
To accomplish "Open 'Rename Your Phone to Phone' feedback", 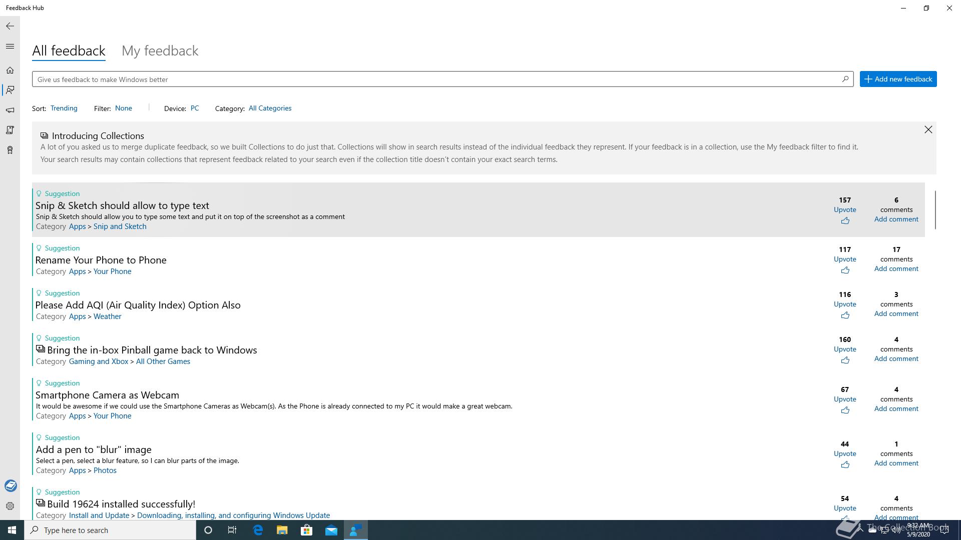I will [x=101, y=260].
